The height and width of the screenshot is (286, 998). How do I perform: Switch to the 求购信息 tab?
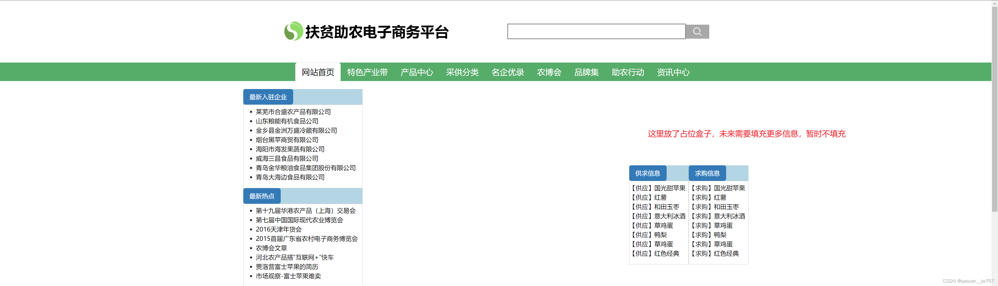pos(707,173)
